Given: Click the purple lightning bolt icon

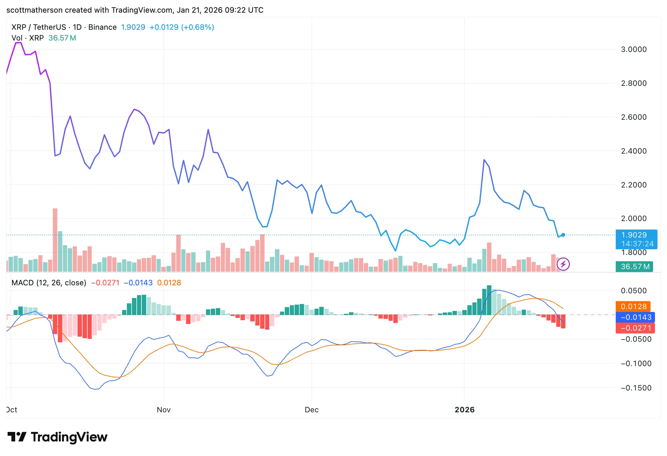Looking at the screenshot, I should pos(563,264).
